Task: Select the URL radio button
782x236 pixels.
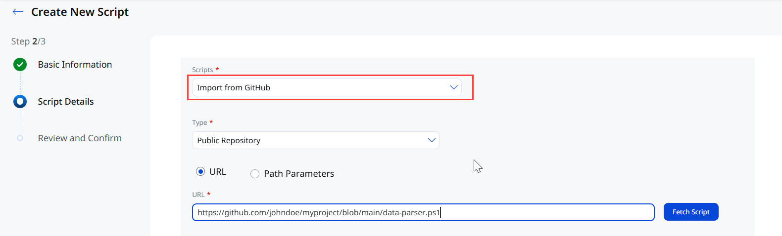Action: pos(200,171)
